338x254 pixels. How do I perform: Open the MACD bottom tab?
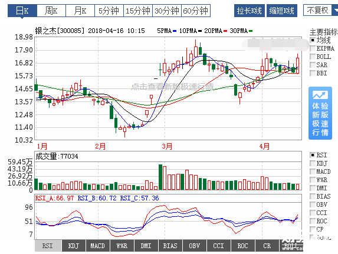[98, 246]
